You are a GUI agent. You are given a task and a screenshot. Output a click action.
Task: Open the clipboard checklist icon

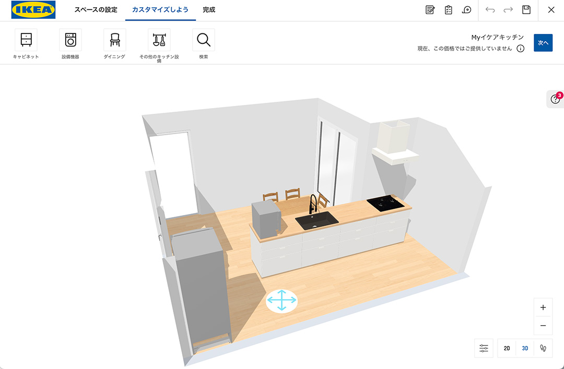(448, 10)
